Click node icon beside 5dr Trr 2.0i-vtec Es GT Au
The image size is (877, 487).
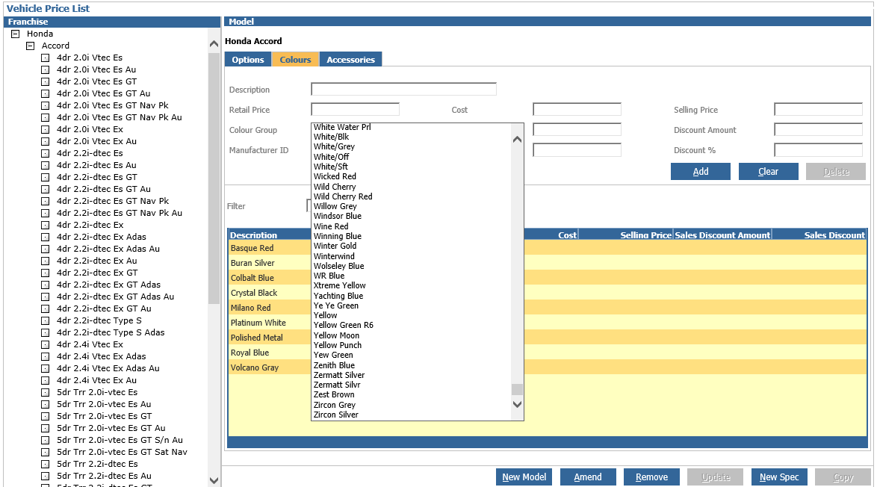click(x=46, y=428)
